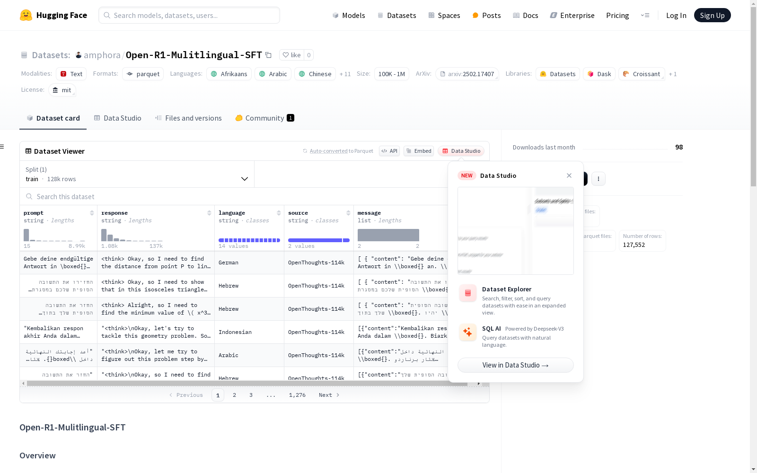The width and height of the screenshot is (757, 473).
Task: Go to Datasets in the navigation
Action: pos(396,15)
